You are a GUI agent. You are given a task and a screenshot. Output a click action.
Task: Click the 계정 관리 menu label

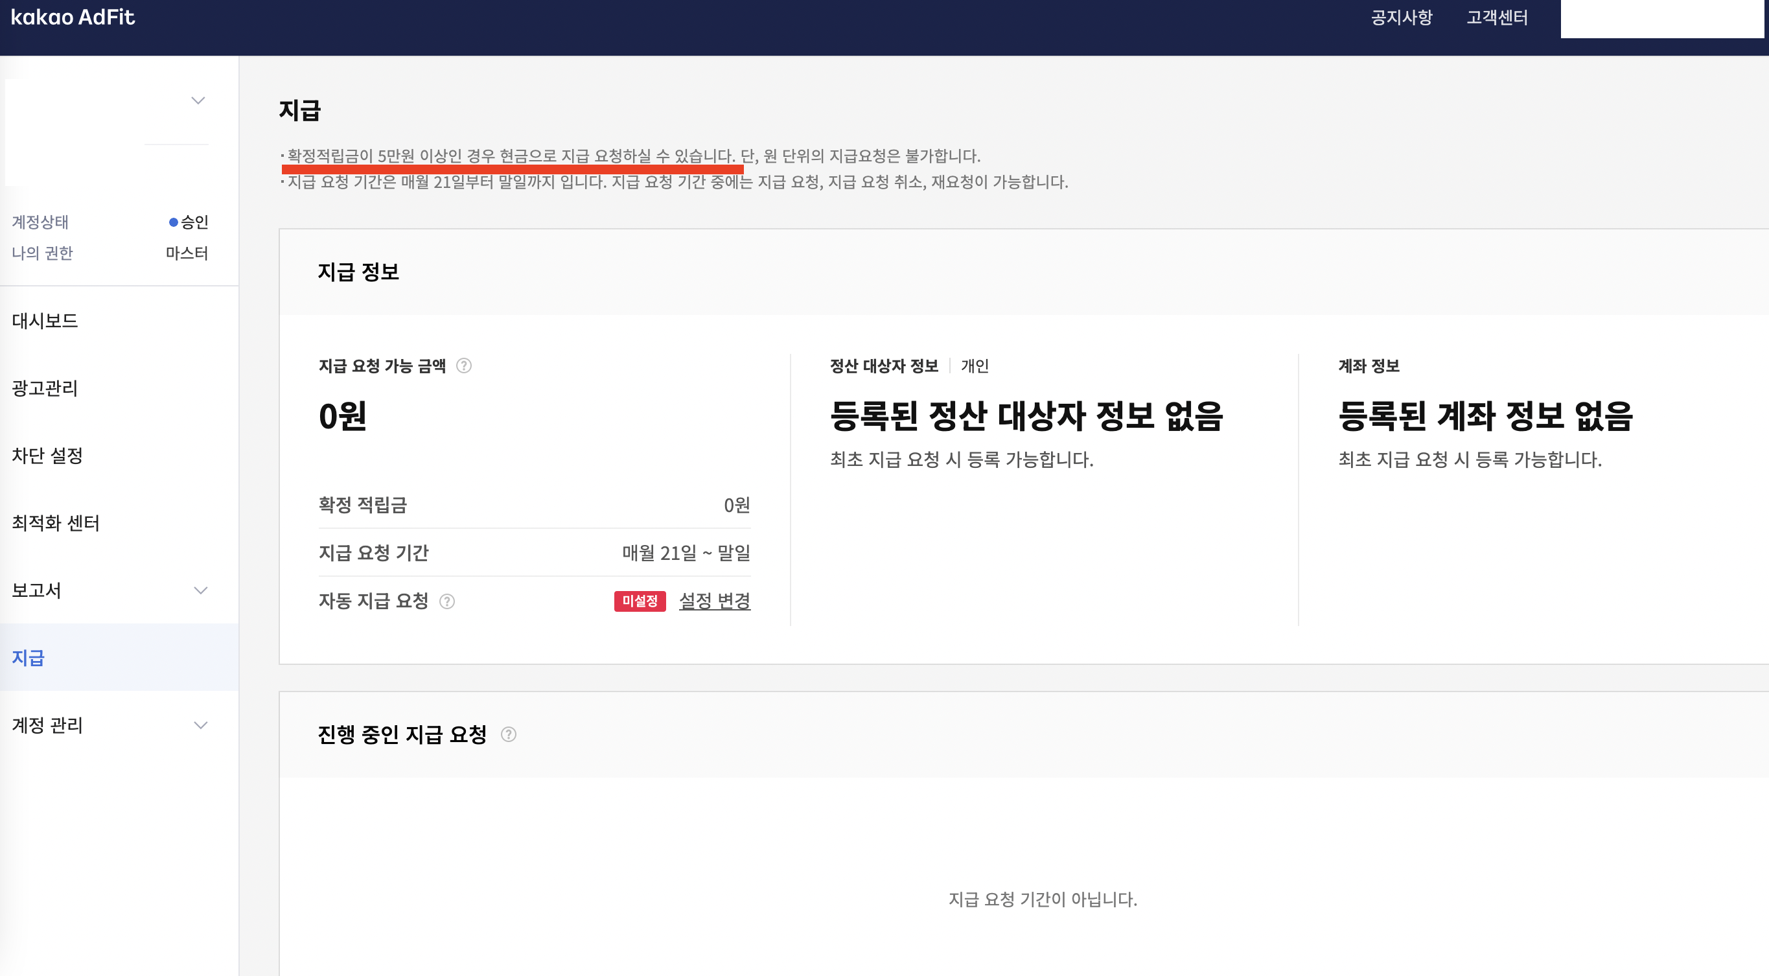tap(47, 725)
